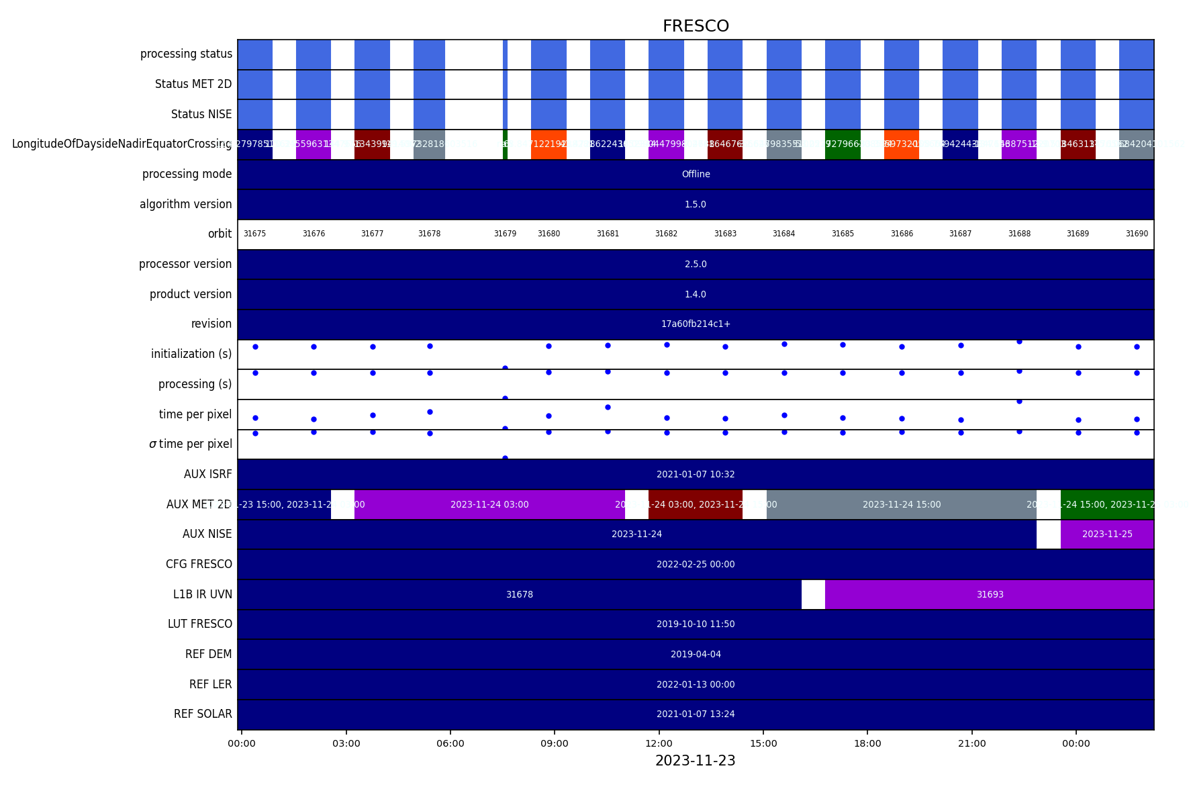
Task: Click AUX ISRF value 2021-01-07 10:32
Action: [696, 474]
